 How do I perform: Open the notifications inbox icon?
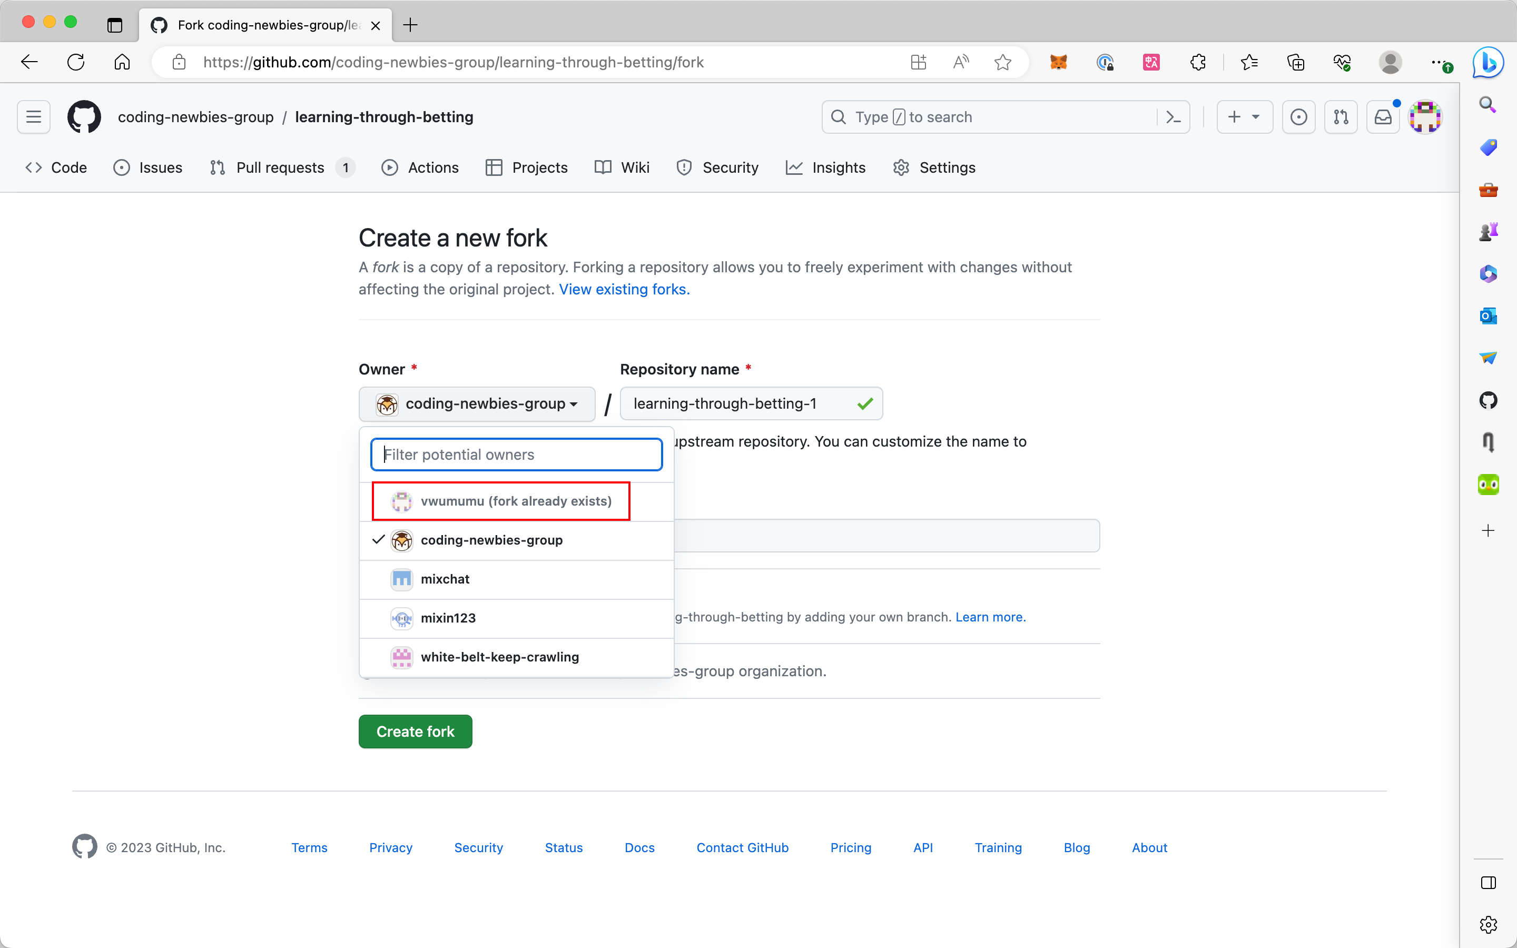pos(1383,116)
